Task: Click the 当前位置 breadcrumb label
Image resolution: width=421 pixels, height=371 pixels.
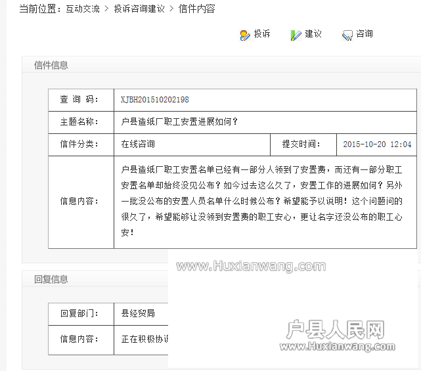Action: 40,9
